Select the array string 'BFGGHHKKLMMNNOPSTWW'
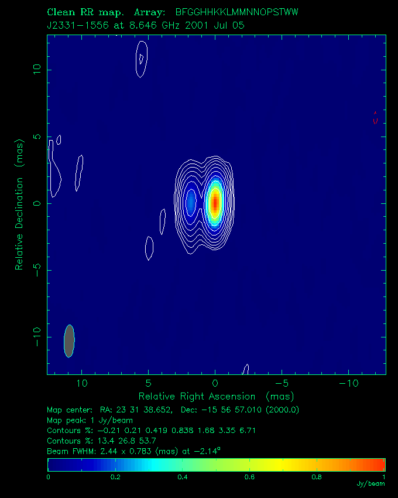This screenshot has height=498, width=398. point(237,12)
